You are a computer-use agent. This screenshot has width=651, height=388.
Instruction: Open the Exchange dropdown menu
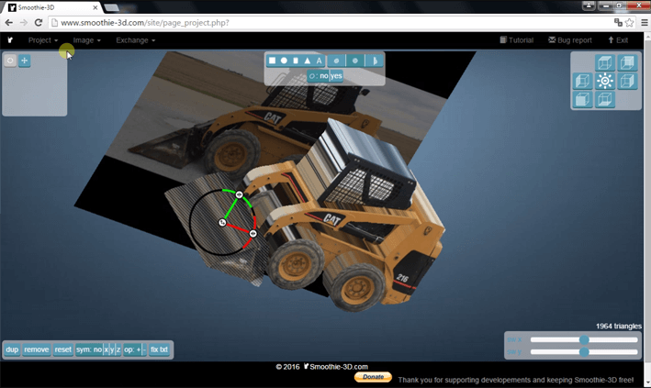click(135, 40)
